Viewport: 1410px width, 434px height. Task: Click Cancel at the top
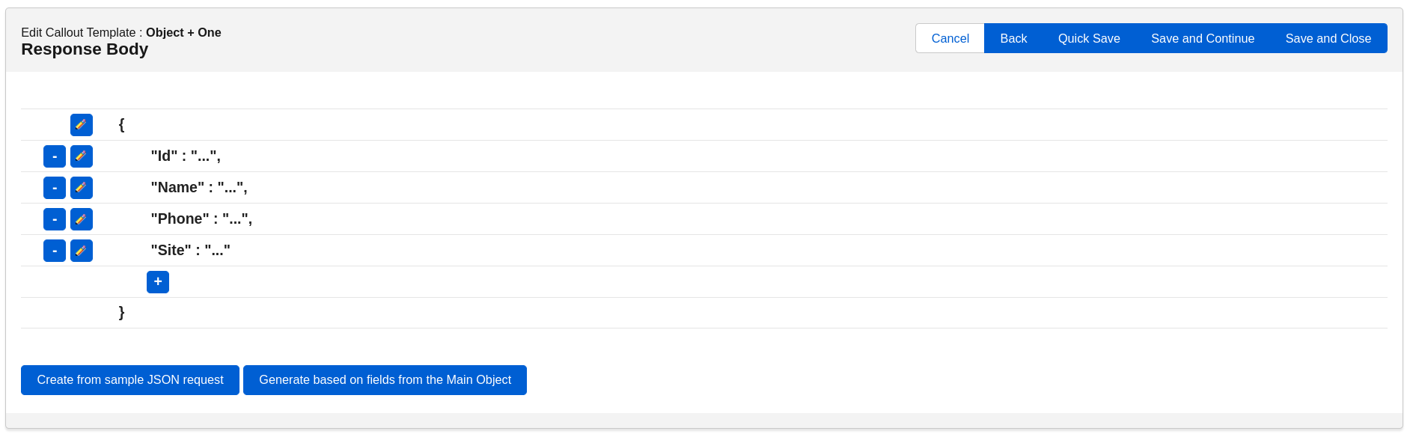[950, 38]
